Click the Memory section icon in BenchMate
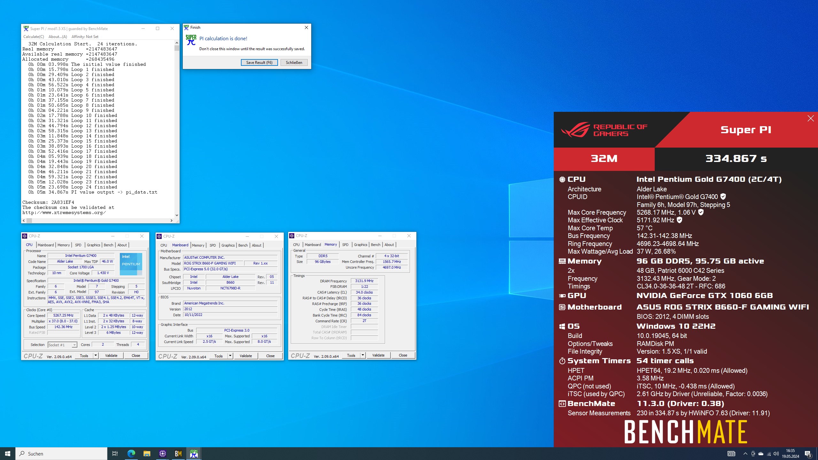Image resolution: width=818 pixels, height=460 pixels. point(562,261)
